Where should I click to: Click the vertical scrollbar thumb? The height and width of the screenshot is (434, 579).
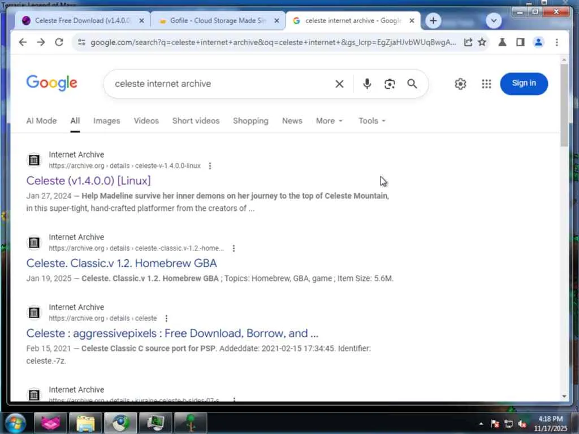click(x=564, y=105)
